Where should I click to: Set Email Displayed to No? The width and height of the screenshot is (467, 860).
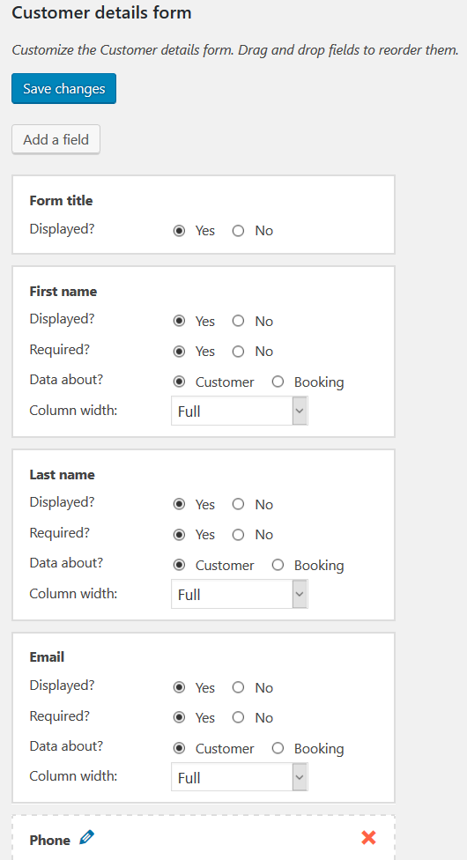pyautogui.click(x=238, y=687)
